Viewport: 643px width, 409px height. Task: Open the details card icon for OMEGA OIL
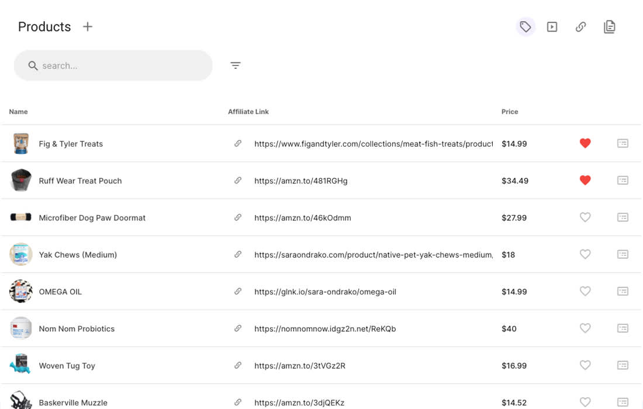pyautogui.click(x=623, y=291)
